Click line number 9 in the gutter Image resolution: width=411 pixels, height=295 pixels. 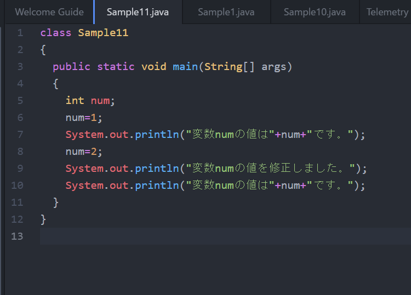[20, 169]
